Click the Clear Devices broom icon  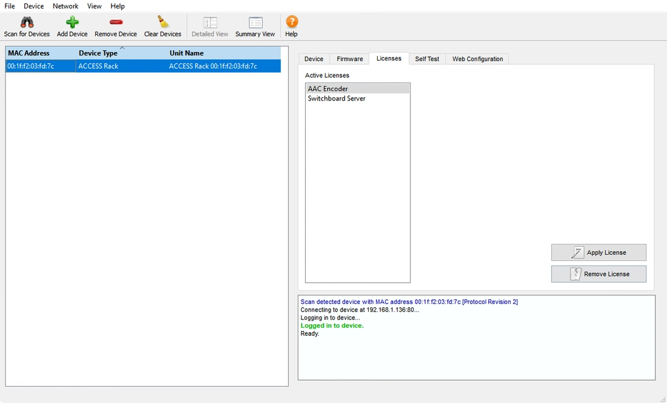[x=163, y=22]
